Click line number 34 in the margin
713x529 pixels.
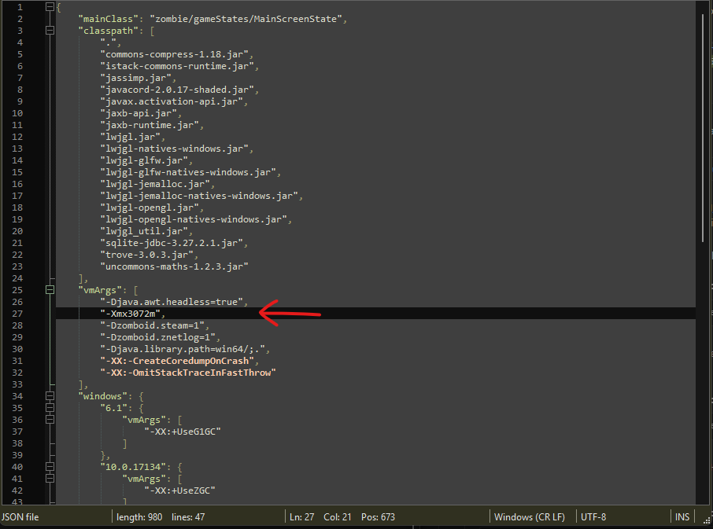(x=17, y=396)
